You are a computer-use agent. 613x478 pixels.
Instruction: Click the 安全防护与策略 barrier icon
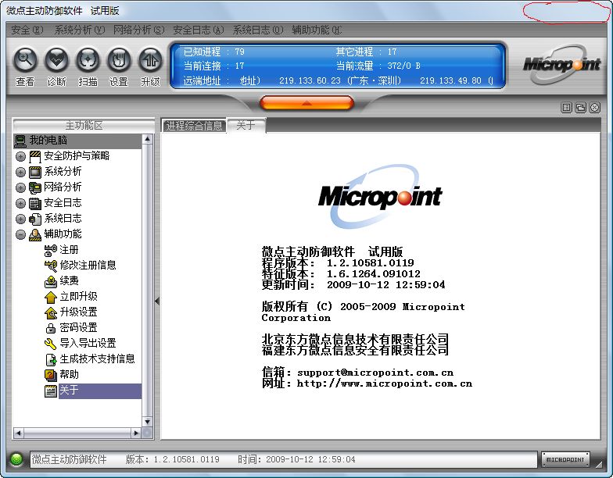[x=34, y=156]
